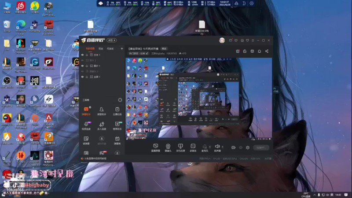The image size is (352, 198).
Task: Click the 修改 edit button beside stream title
Action: pyautogui.click(x=164, y=49)
